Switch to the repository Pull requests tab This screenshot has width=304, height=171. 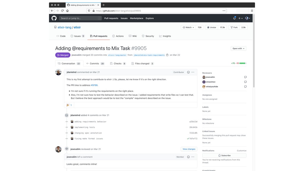click(99, 36)
